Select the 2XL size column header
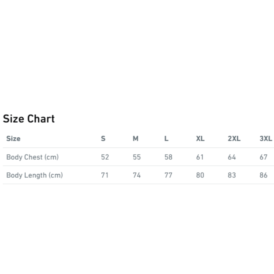 (x=234, y=139)
